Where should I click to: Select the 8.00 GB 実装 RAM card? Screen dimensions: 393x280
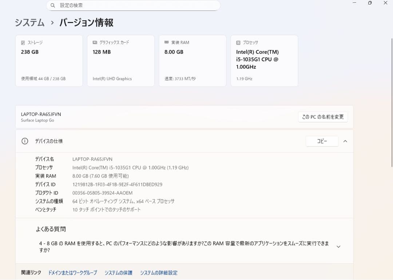point(192,61)
